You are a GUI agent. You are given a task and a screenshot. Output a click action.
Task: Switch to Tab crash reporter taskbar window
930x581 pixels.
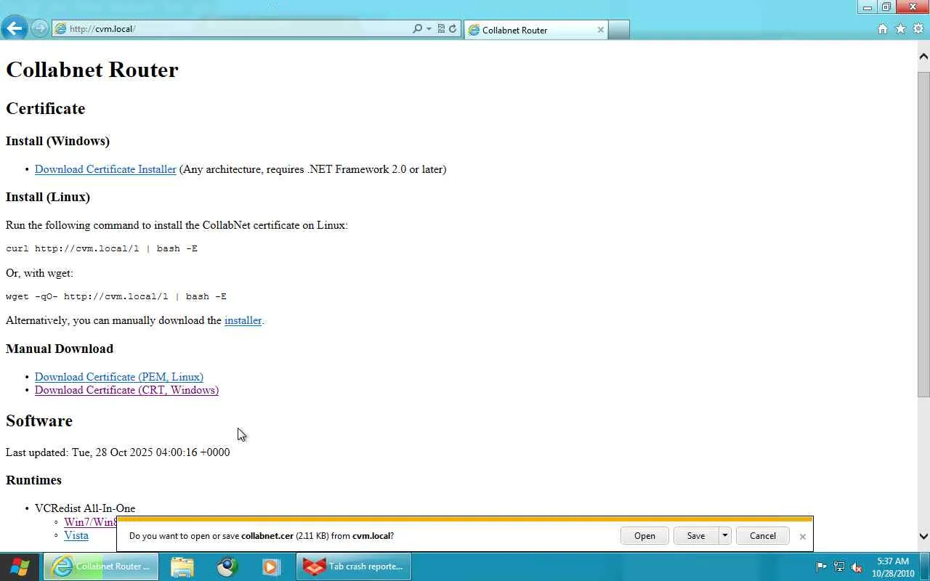[354, 566]
